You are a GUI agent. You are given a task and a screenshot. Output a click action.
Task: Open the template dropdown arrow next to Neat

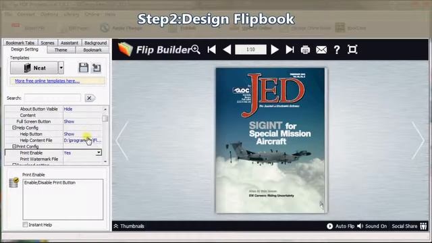pyautogui.click(x=61, y=67)
